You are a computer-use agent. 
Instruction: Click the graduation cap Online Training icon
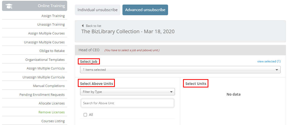tap(9, 6)
